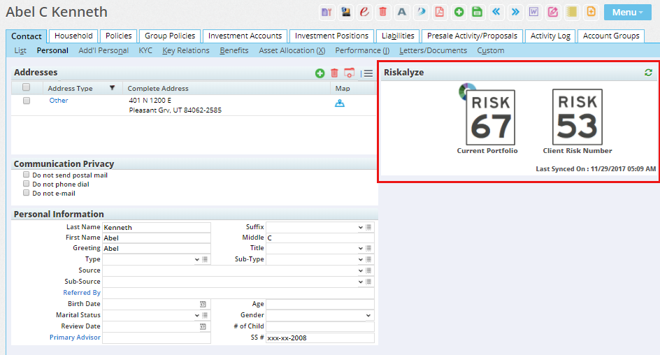Open the Review Date calendar picker

pyautogui.click(x=203, y=326)
